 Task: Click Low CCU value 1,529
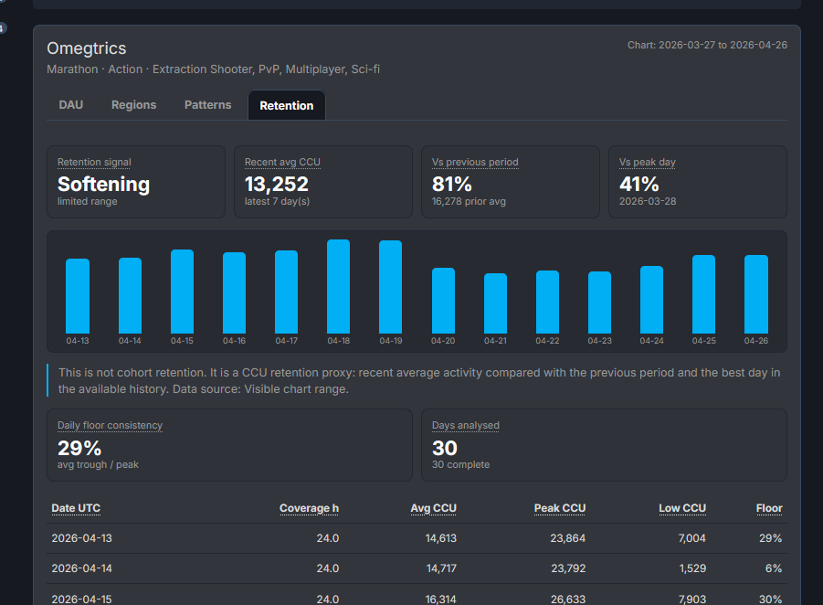[692, 568]
